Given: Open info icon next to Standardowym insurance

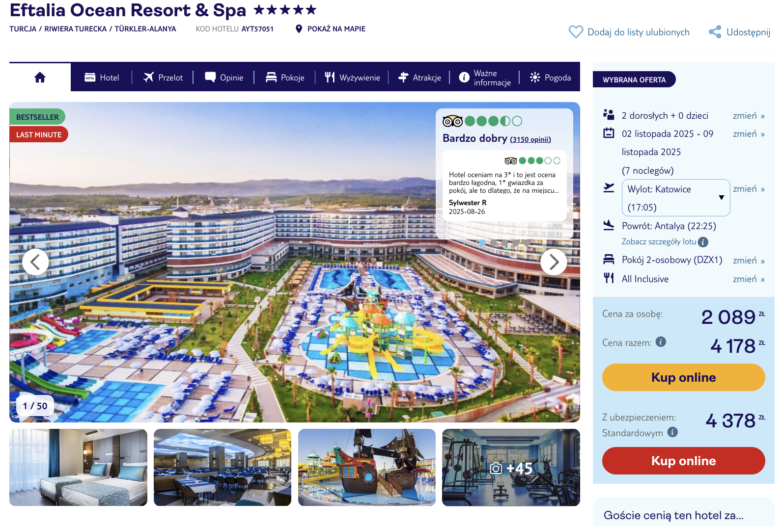Looking at the screenshot, I should coord(672,432).
